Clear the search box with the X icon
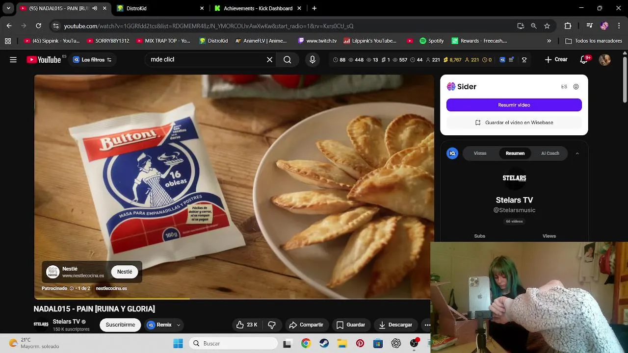628x353 pixels. [x=269, y=60]
